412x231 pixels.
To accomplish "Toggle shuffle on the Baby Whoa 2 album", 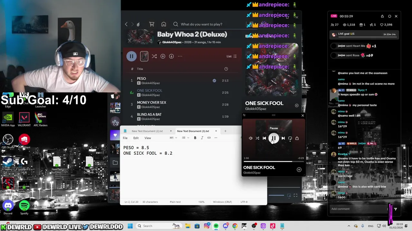I will (x=154, y=56).
